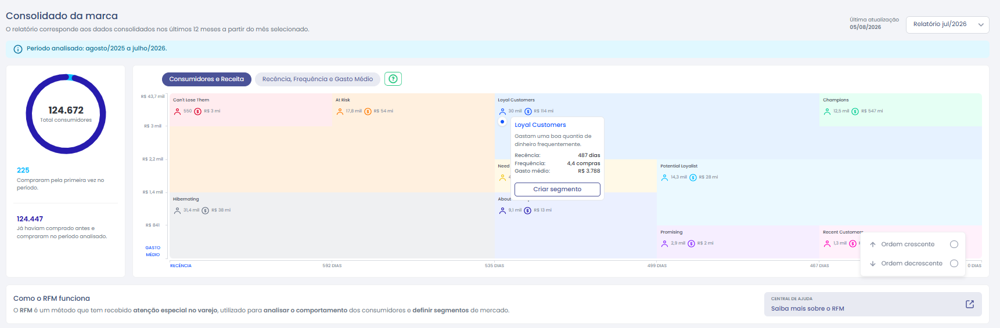
Task: Open external link icon in help center card
Action: coord(970,304)
